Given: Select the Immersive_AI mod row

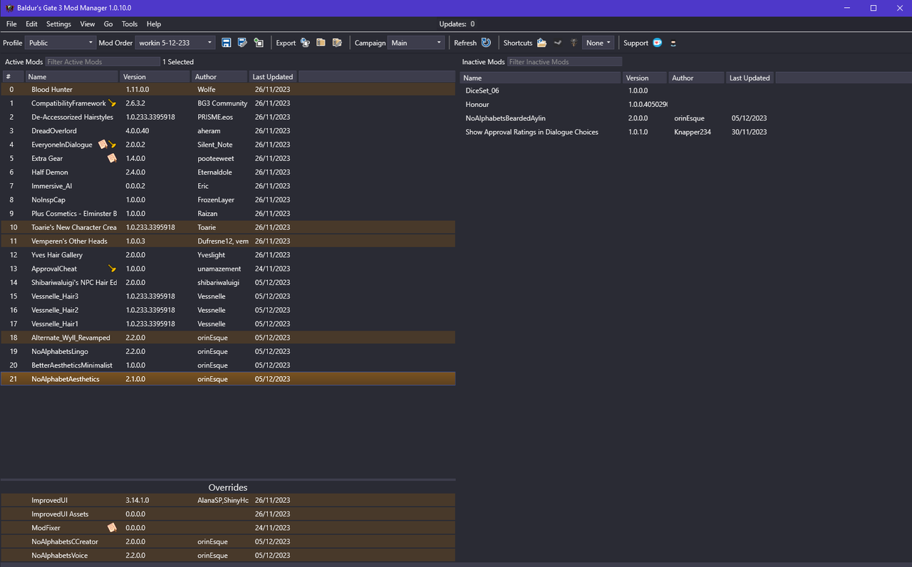Looking at the screenshot, I should click(x=228, y=186).
